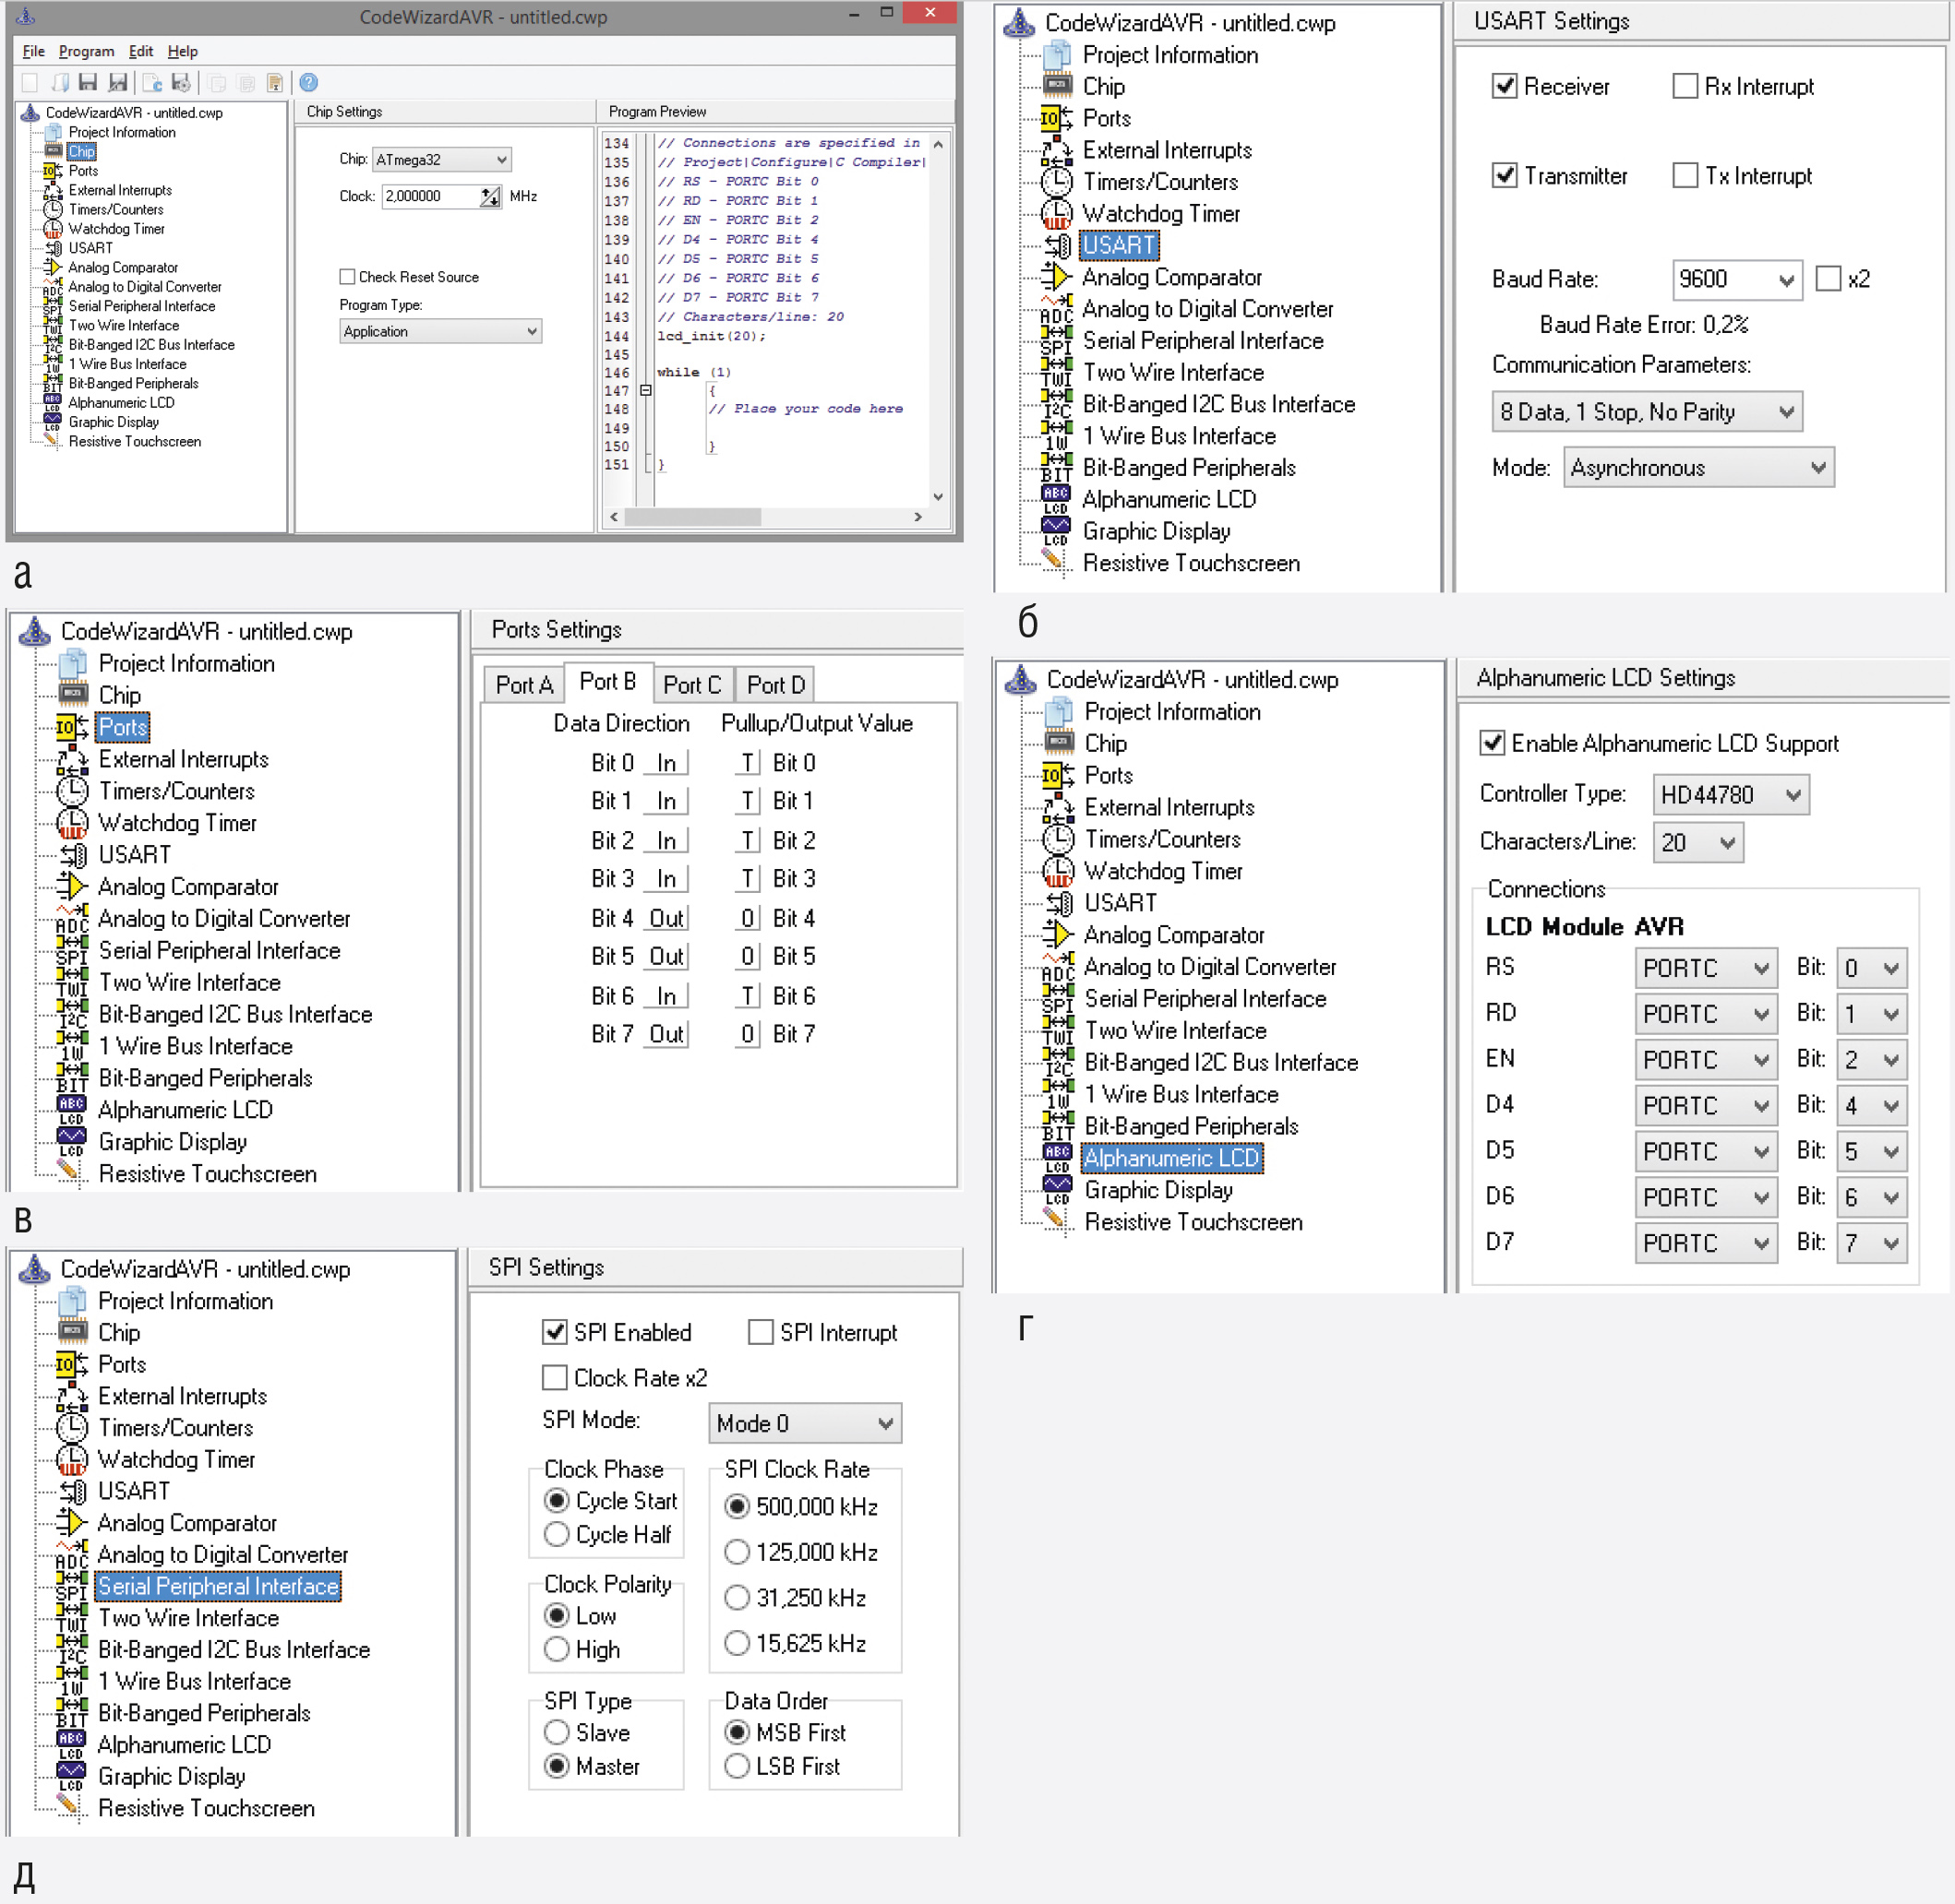This screenshot has width=1955, height=1904.
Task: Click the IO Ports icon beside Ports Settings
Action: [x=72, y=727]
